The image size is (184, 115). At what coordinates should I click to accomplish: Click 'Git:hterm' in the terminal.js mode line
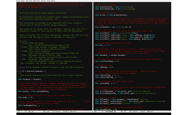click(133, 112)
